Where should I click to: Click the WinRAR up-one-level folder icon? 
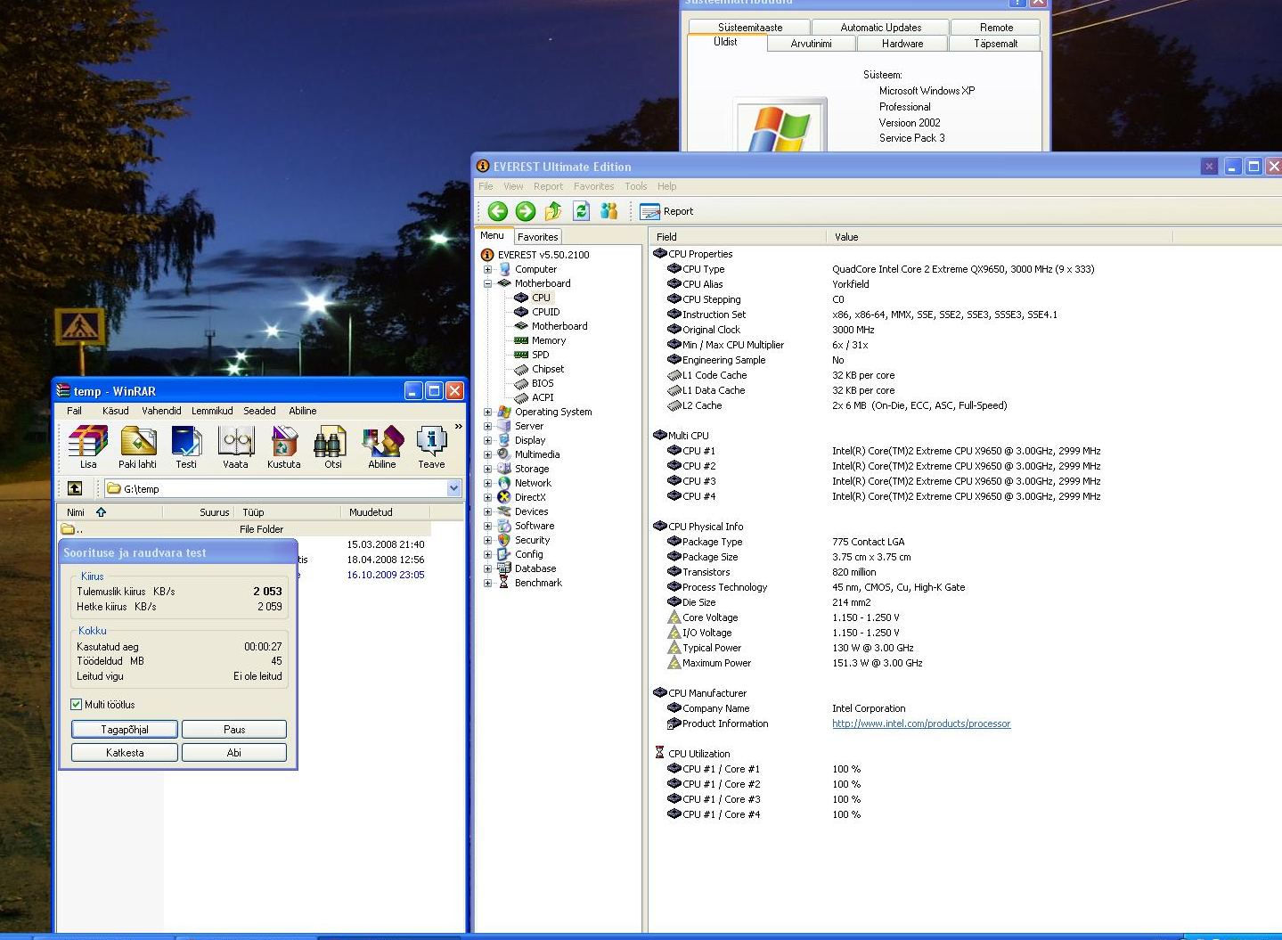click(x=75, y=488)
